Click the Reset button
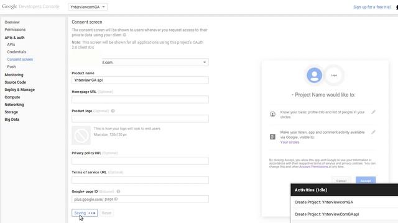Viewport: 398px width, 223px height. click(106, 213)
